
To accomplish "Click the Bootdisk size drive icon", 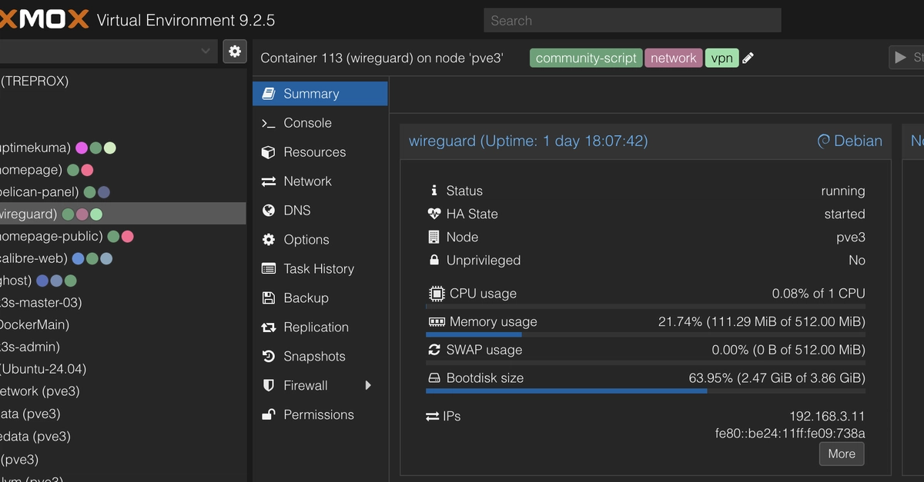I will click(434, 378).
